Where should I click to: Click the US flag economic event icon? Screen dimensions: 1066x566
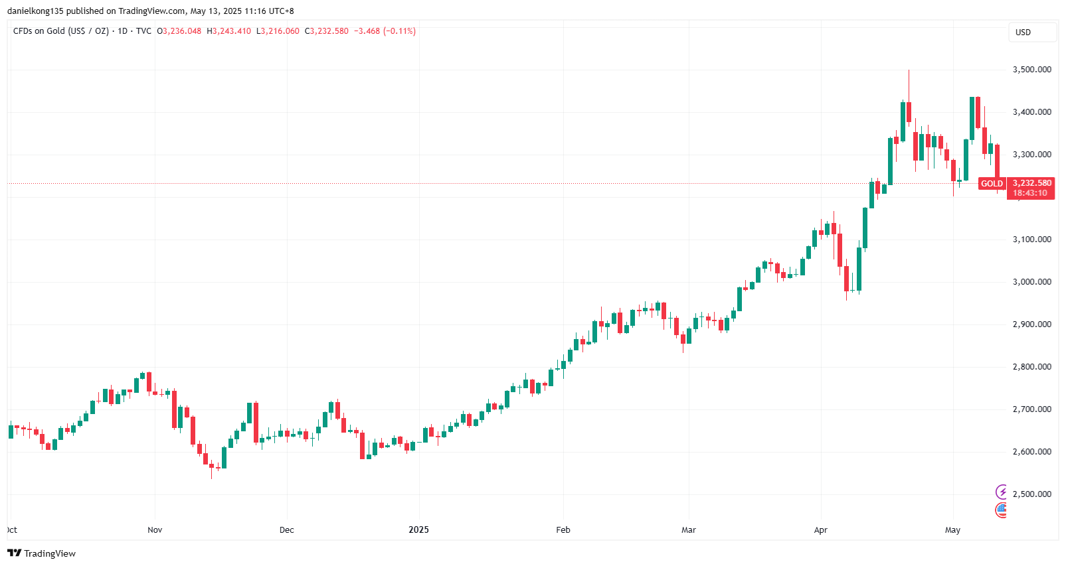[x=1001, y=510]
